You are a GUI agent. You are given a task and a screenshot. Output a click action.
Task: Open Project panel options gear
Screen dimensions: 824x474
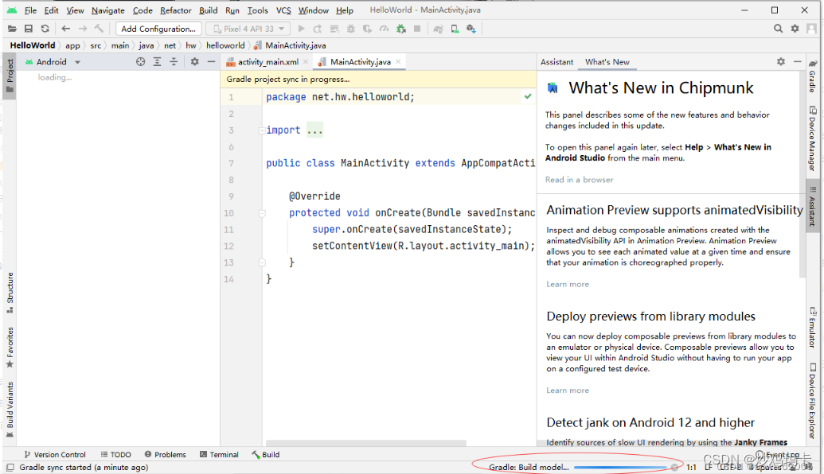pos(194,62)
